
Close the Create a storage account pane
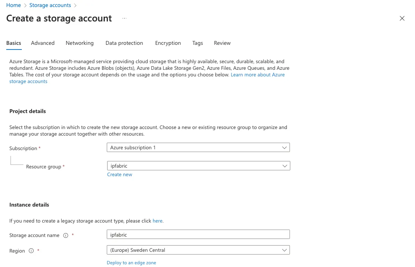[x=402, y=18]
